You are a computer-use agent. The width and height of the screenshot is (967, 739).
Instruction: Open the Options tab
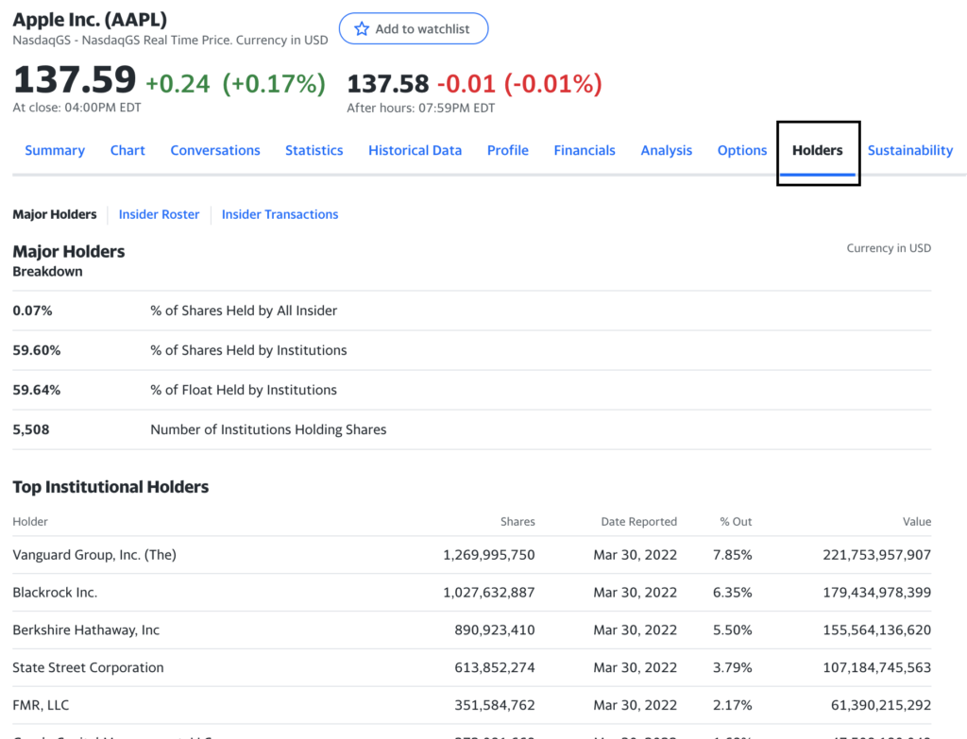pyautogui.click(x=742, y=150)
